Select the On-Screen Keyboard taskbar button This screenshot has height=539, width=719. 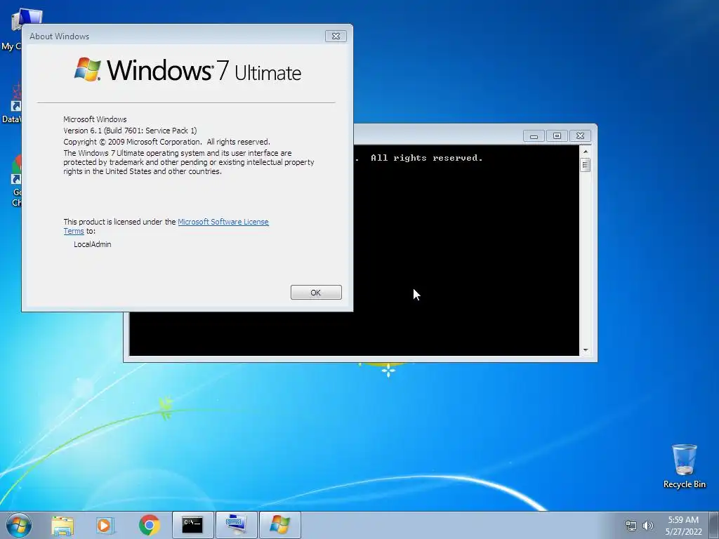[x=236, y=525]
